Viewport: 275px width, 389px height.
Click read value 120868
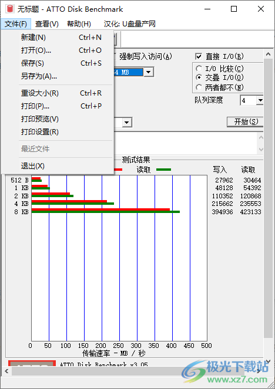251,196
